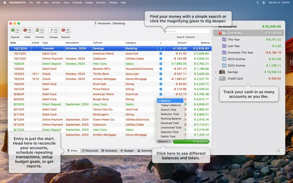The height and width of the screenshot is (183, 293).
Task: Toggle cleared checkbox for Barterer Bill's row
Action: pos(161,69)
